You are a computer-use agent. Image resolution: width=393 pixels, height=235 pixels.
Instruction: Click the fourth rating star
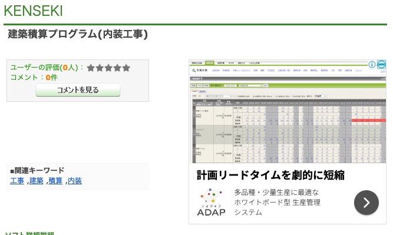(x=117, y=68)
